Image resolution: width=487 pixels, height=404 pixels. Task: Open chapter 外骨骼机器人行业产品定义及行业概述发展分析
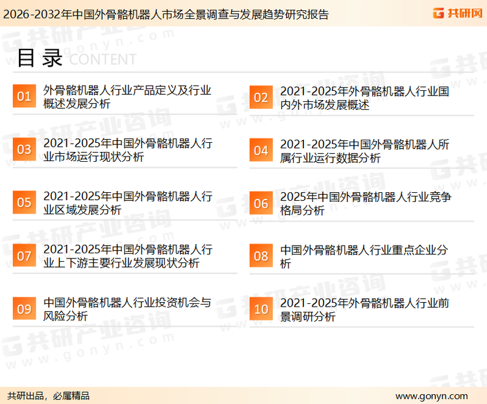(x=127, y=97)
